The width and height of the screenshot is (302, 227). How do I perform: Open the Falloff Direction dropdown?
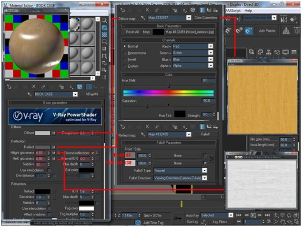(204, 178)
